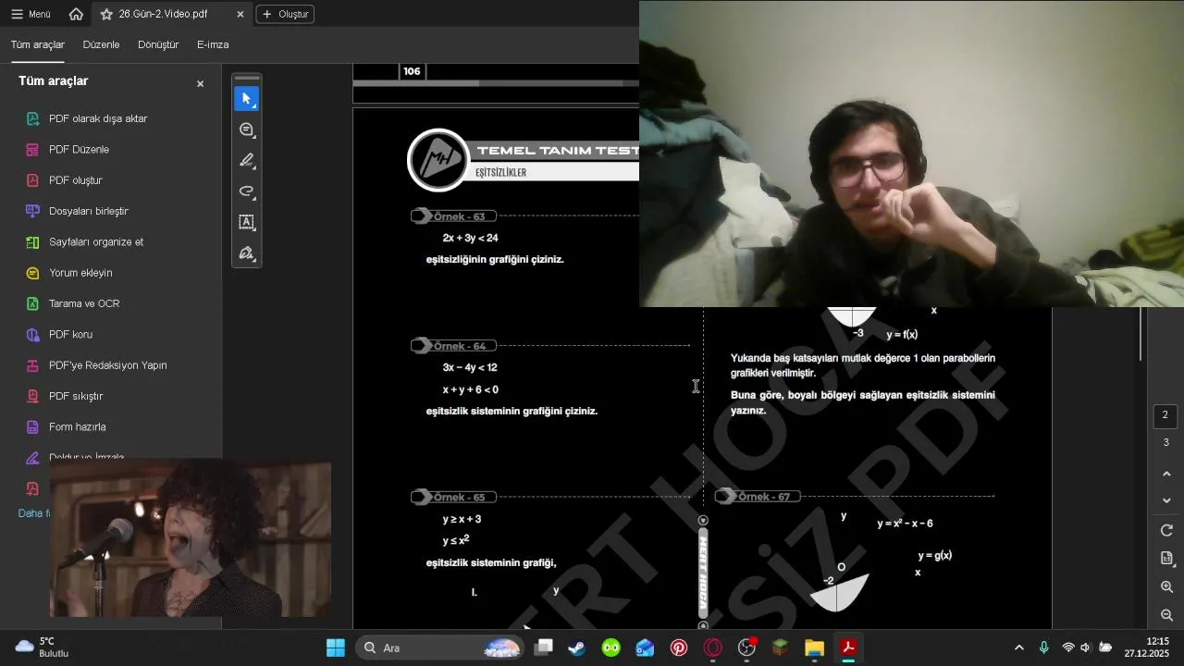
Task: Open Task View on taskbar
Action: (x=544, y=647)
